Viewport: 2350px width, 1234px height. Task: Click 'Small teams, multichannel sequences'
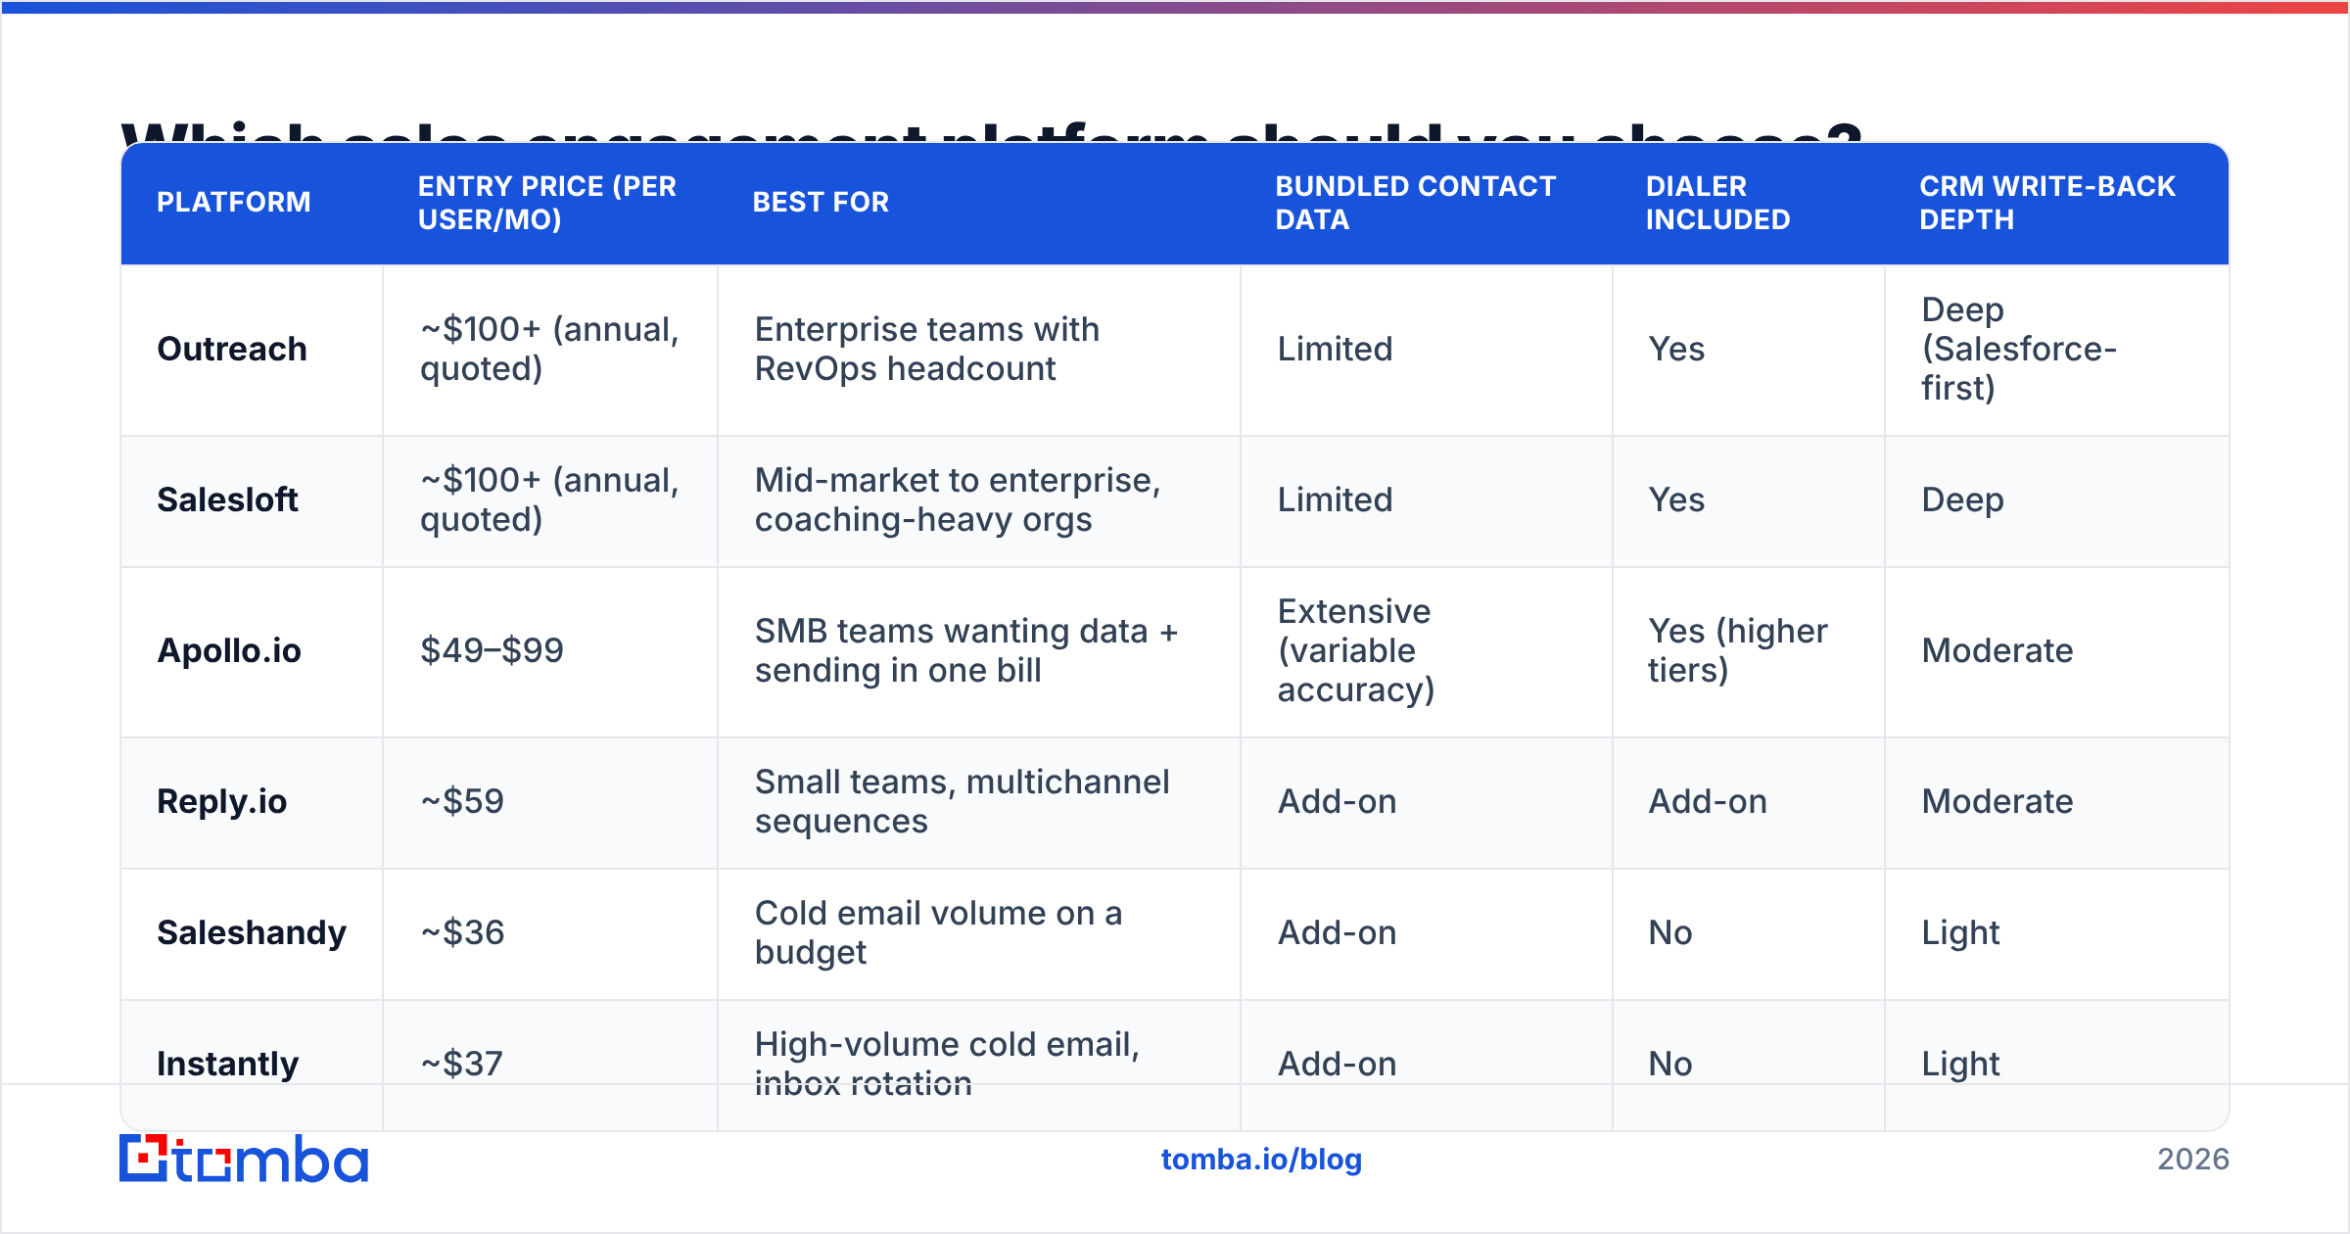pos(963,801)
